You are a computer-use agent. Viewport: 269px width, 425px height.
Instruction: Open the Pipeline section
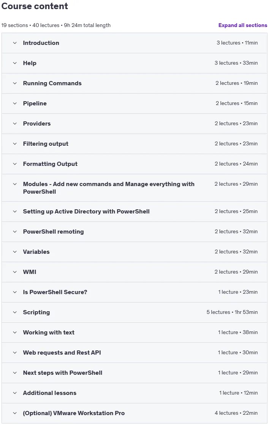[134, 103]
